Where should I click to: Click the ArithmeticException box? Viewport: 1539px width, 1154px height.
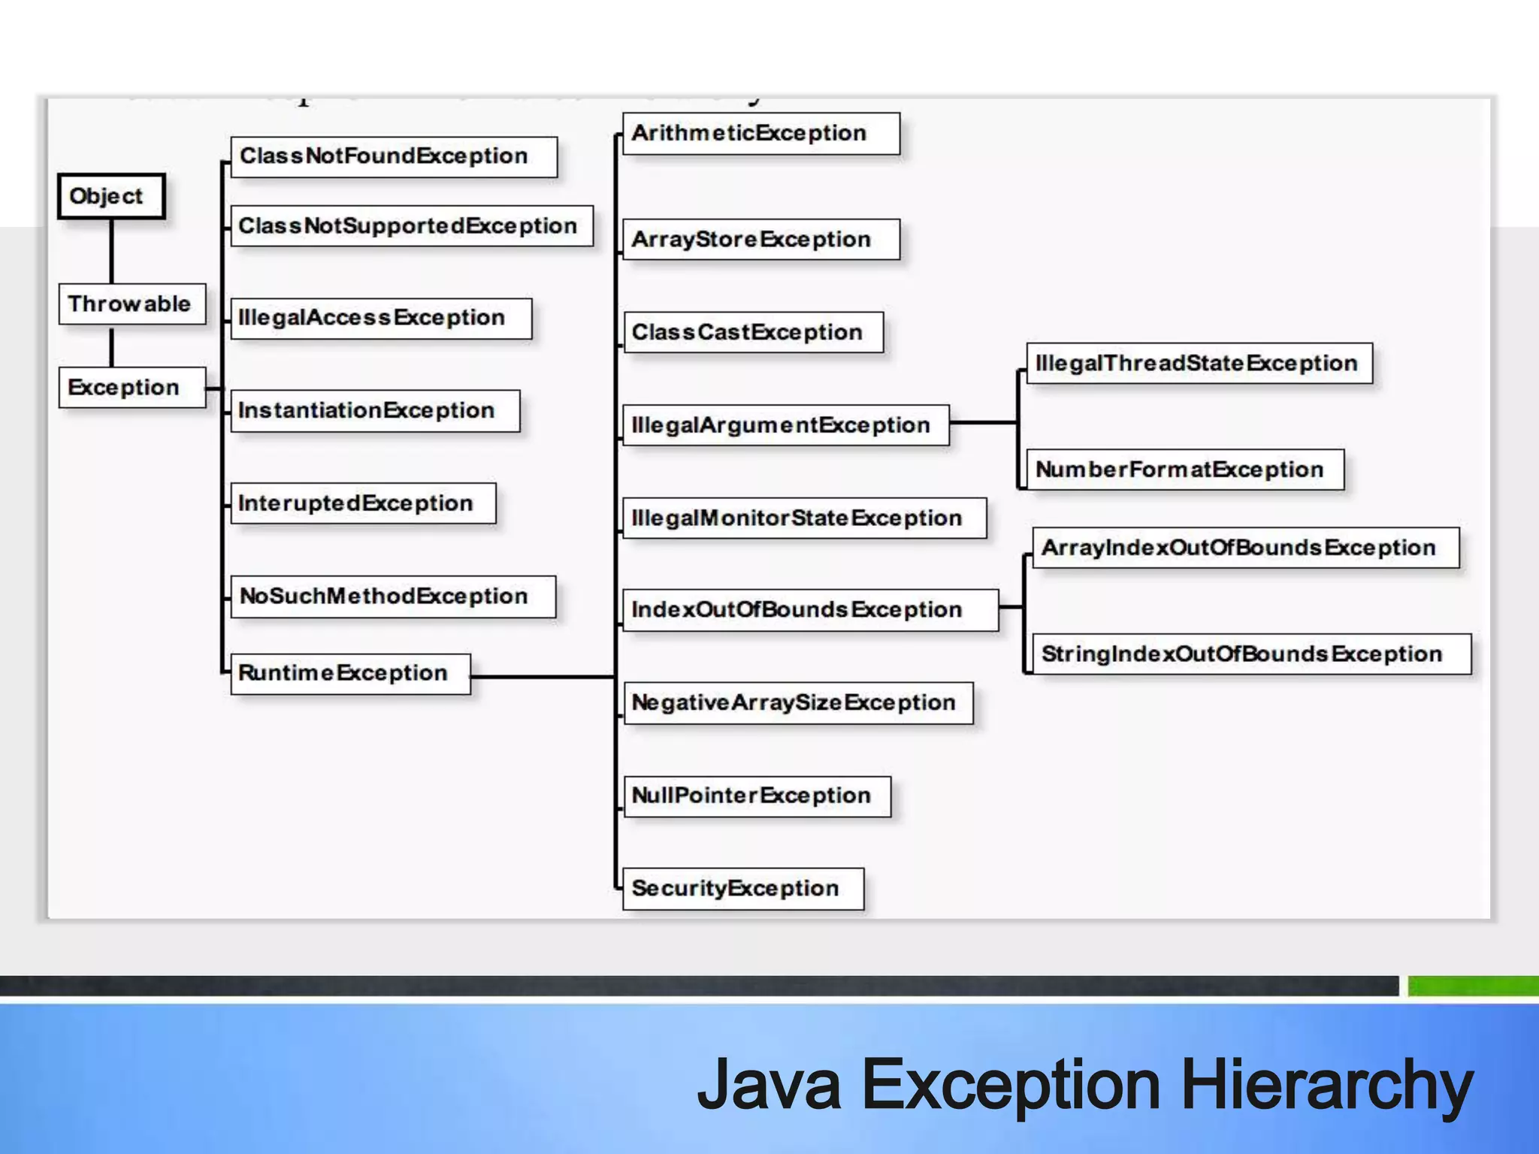click(760, 134)
